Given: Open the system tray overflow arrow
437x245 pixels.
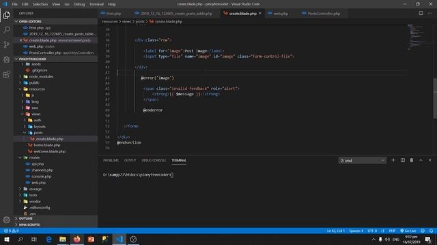Looking at the screenshot, I should 373,239.
